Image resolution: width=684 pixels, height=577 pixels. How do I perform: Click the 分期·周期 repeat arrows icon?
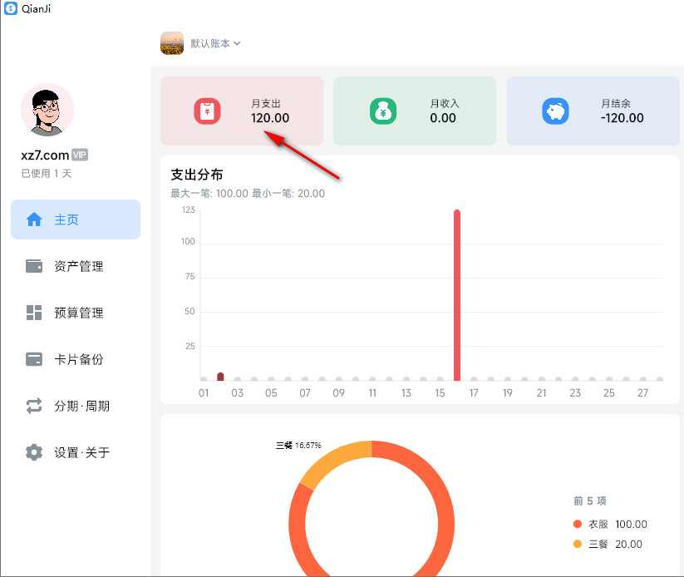click(x=34, y=406)
